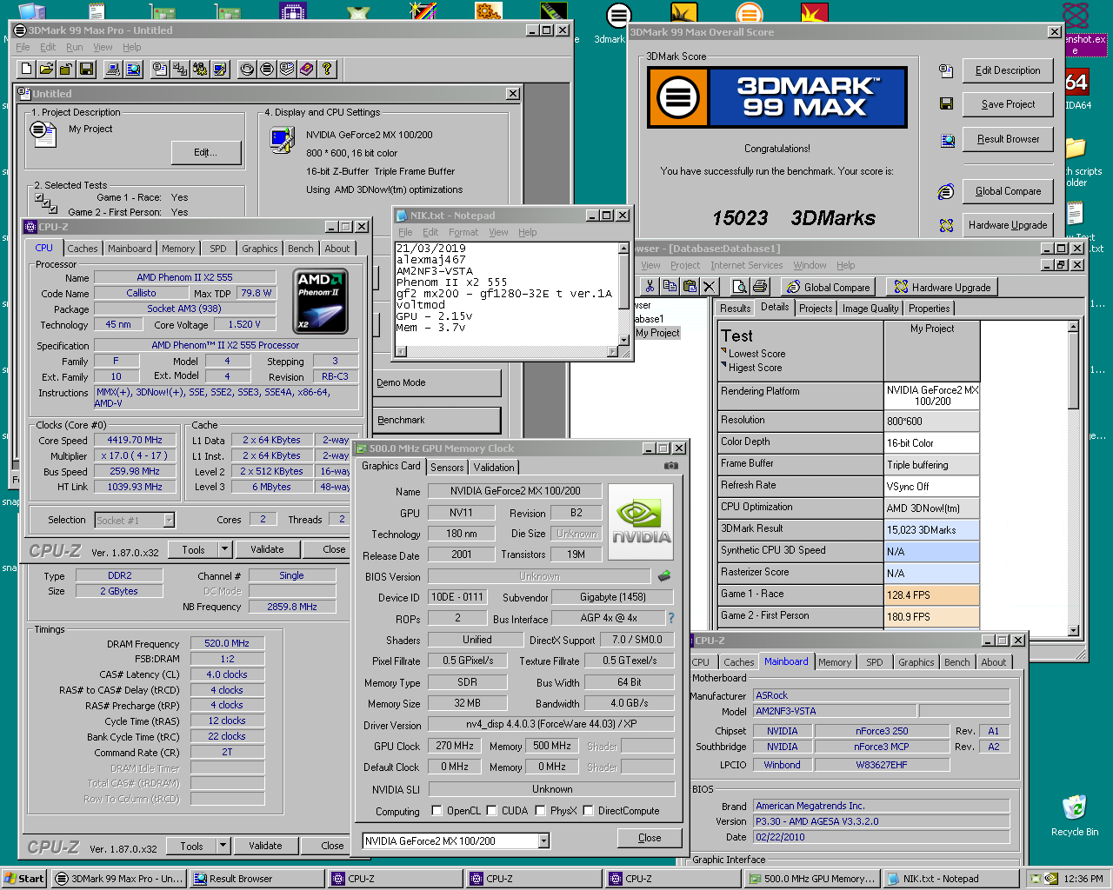Click the yellow question mark help icon in 3DMark toolbar
Viewport: 1113px width, 890px height.
[327, 69]
